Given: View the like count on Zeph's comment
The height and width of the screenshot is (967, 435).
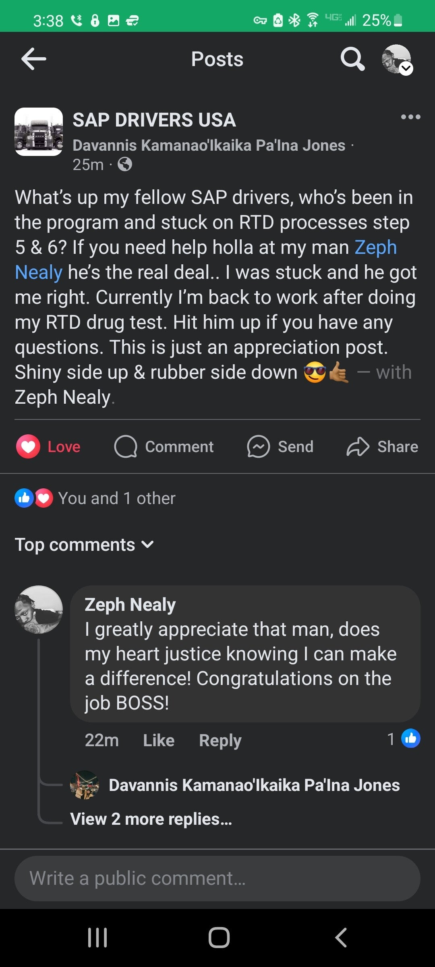Looking at the screenshot, I should pos(404,739).
